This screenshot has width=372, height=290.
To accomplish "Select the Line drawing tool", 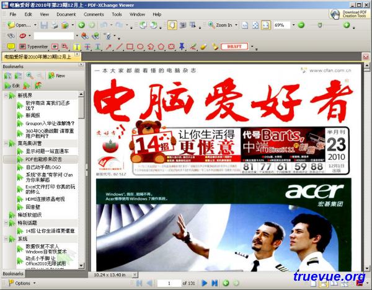I will pyautogui.click(x=119, y=46).
